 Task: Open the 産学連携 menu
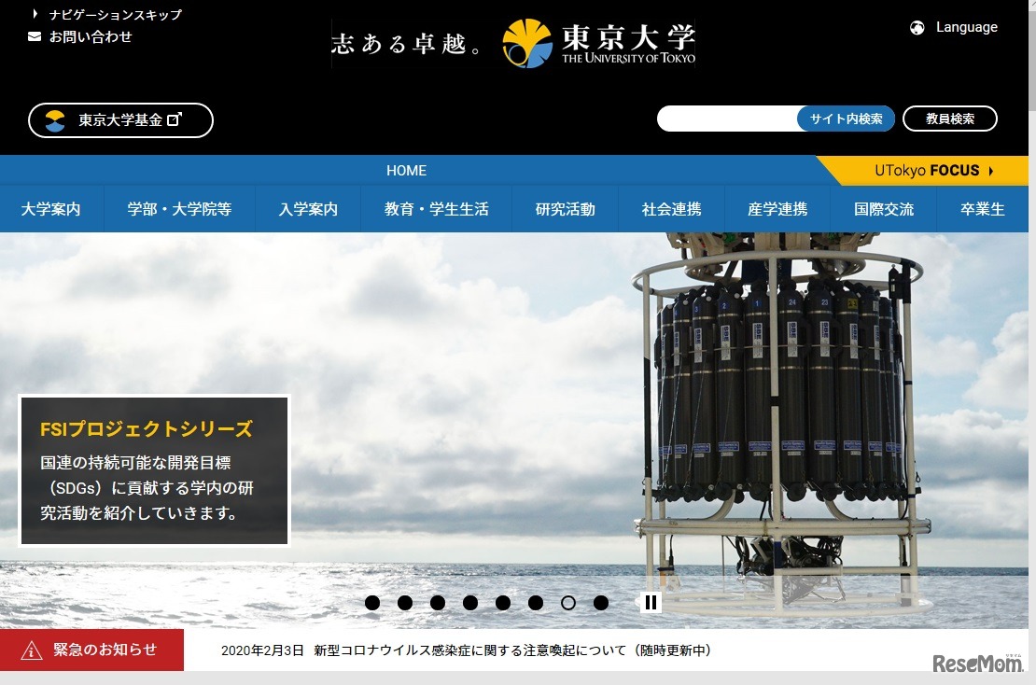tap(777, 209)
